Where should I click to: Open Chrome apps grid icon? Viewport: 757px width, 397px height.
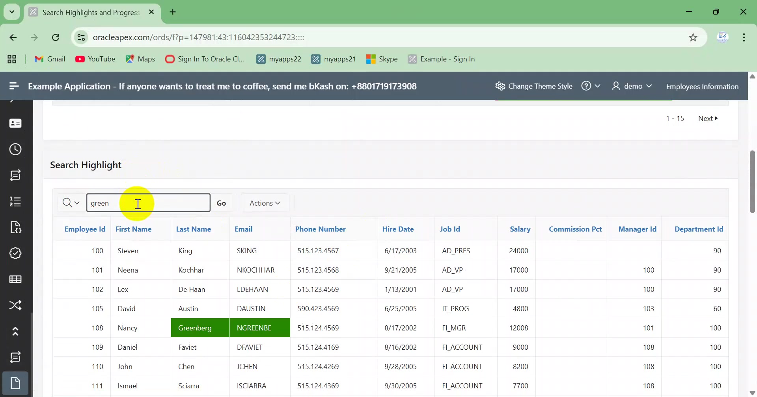click(12, 59)
